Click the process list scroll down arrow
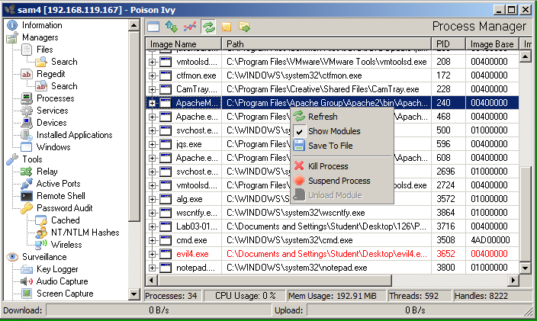The height and width of the screenshot is (321, 537). [525, 268]
